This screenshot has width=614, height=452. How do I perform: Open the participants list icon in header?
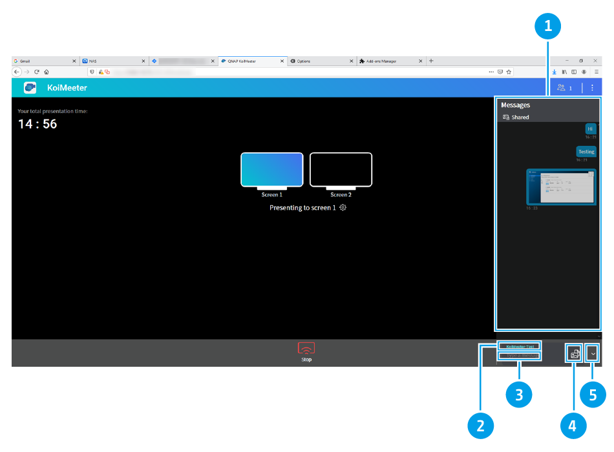pos(562,88)
